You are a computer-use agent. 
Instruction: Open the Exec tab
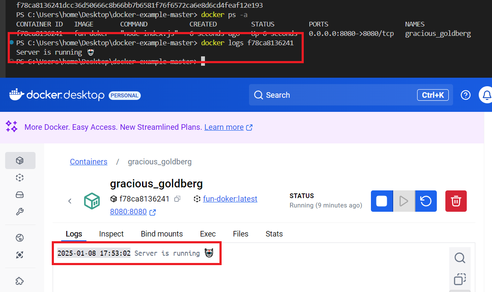click(208, 234)
